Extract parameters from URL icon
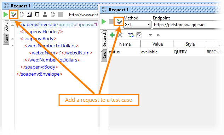This screenshot has height=135, width=224. tap(131, 35)
